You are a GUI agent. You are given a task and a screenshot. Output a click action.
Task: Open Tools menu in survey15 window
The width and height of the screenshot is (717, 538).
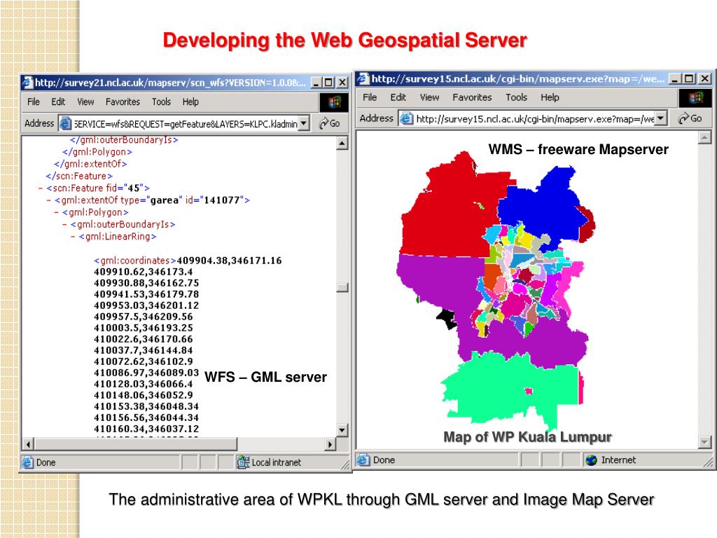click(516, 97)
